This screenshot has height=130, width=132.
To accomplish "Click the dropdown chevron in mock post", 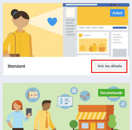I will tap(105, 34).
